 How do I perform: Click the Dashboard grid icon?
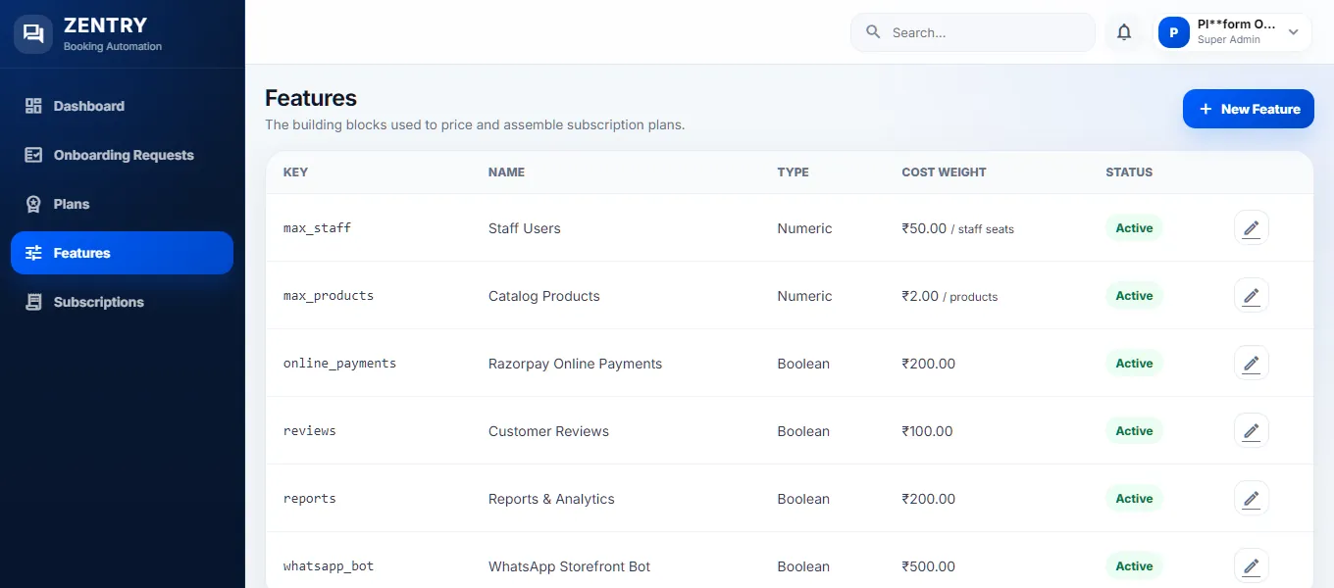click(x=33, y=106)
